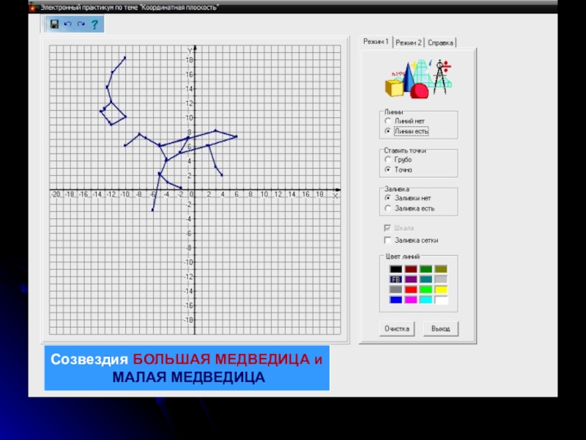
Task: Select the 'Линий нет' radio option
Action: pos(388,120)
